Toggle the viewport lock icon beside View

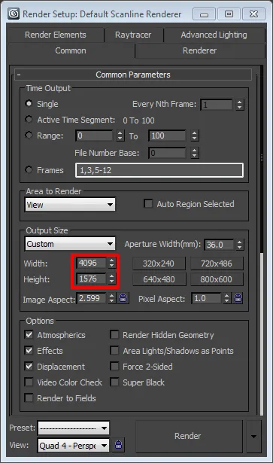click(x=119, y=445)
